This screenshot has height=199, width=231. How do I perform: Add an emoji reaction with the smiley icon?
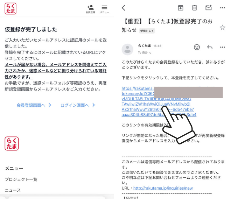[x=197, y=47]
